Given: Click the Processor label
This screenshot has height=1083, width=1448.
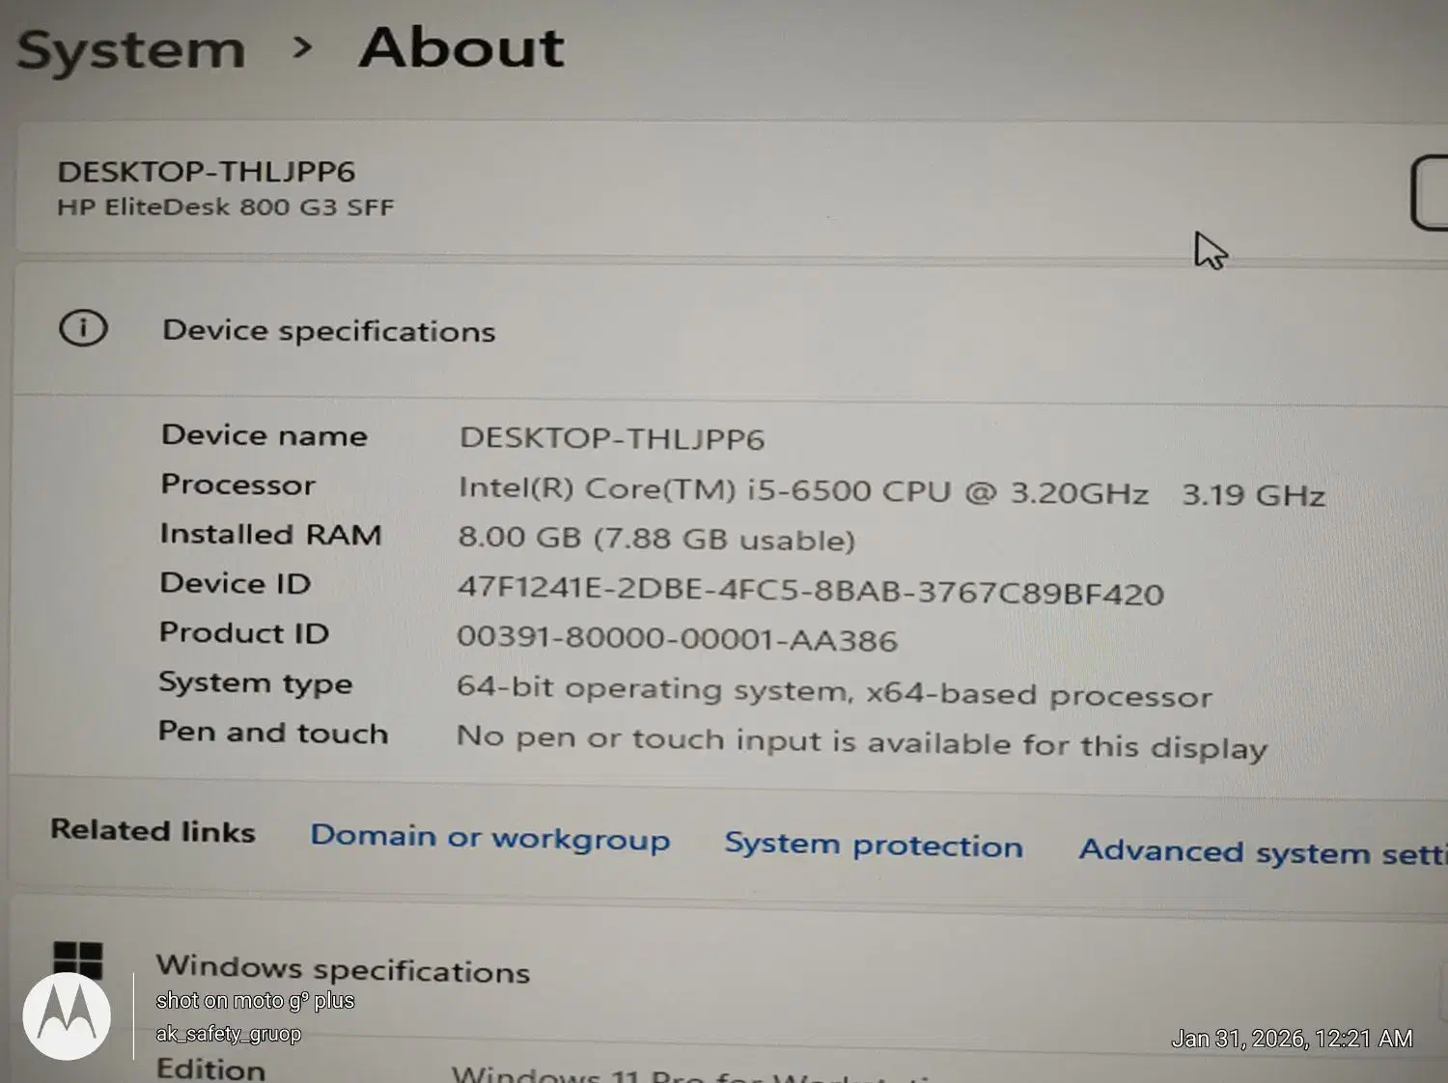Looking at the screenshot, I should (238, 485).
